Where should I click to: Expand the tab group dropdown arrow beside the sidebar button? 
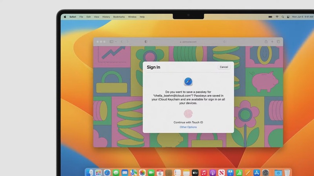116,41
